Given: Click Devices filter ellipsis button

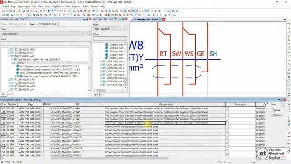Looking at the screenshot, I should [89, 34].
